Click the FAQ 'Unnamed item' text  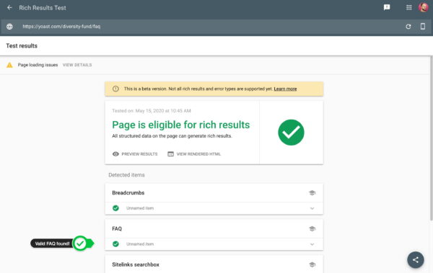pyautogui.click(x=140, y=244)
